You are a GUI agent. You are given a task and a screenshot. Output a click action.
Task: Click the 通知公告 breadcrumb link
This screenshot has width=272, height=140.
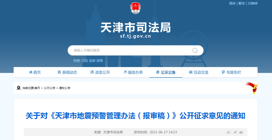point(65,88)
